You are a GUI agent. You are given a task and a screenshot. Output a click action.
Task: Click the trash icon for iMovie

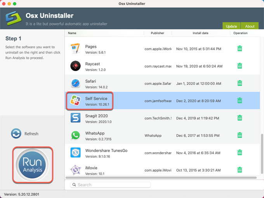[x=240, y=170]
